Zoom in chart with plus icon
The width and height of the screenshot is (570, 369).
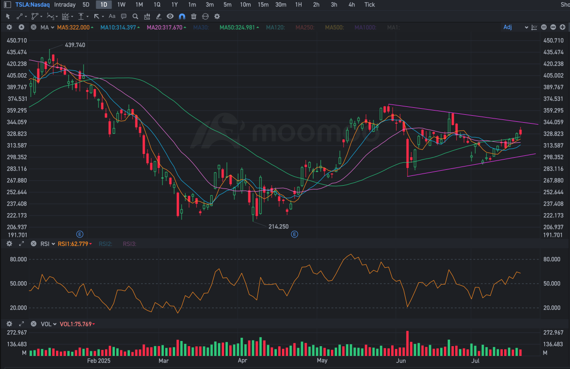pyautogui.click(x=562, y=27)
